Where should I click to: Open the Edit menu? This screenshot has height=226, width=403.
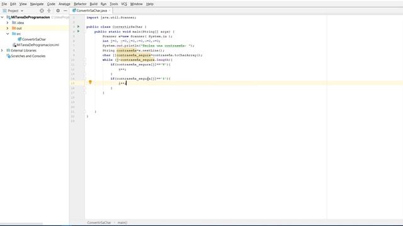click(13, 4)
